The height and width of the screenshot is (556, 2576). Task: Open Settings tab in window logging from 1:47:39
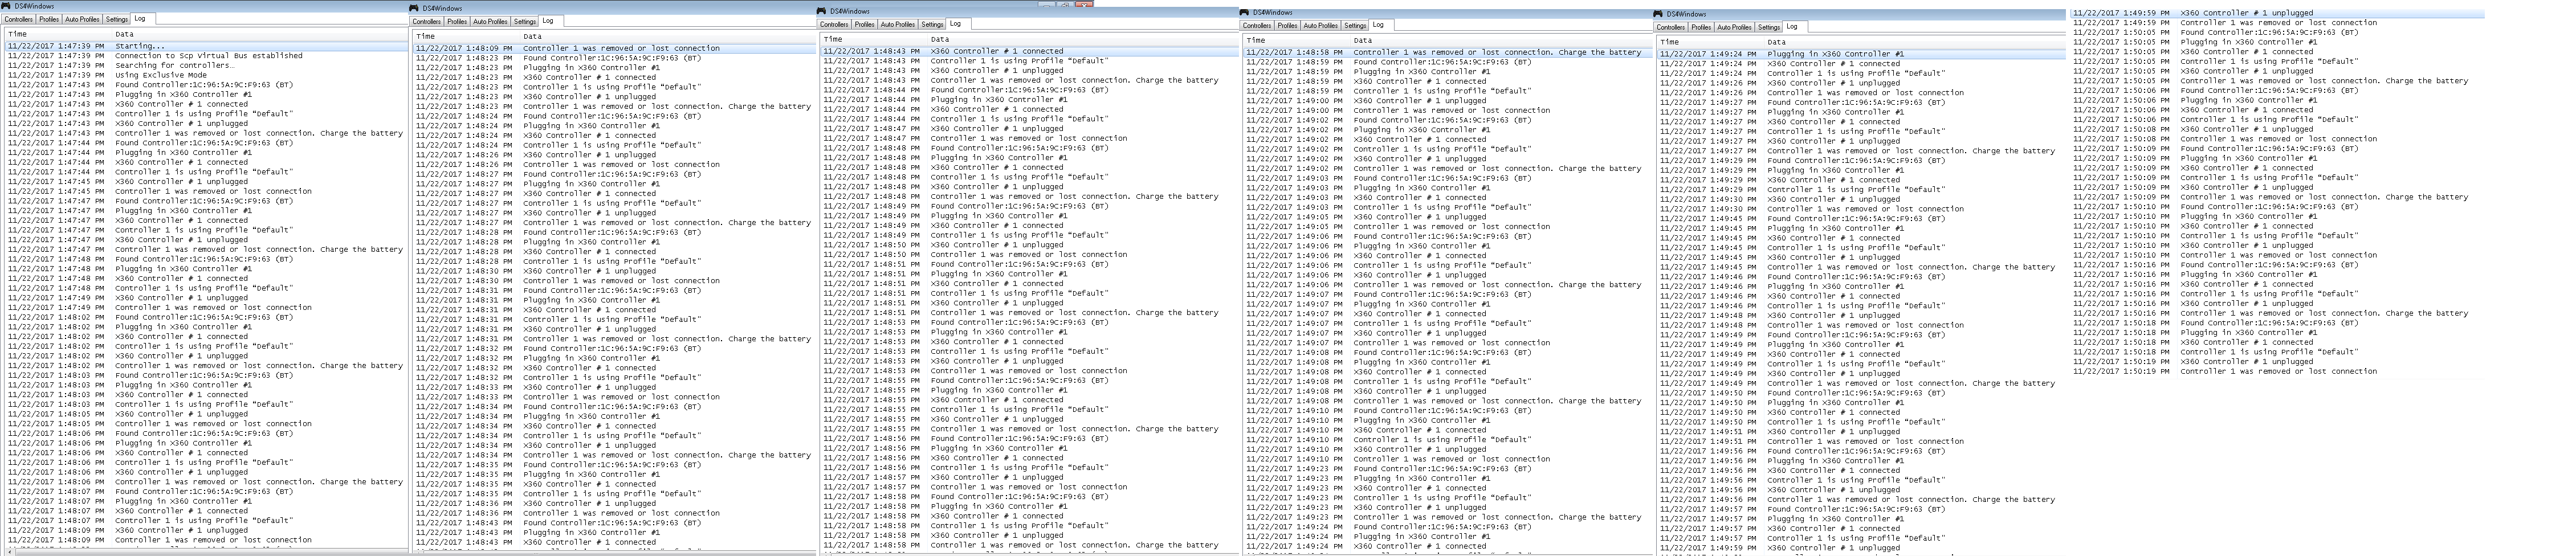117,19
